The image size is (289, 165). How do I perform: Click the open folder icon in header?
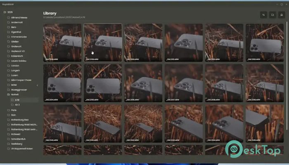272,15
